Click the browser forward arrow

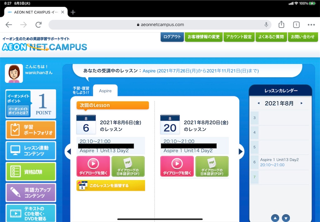23,25
